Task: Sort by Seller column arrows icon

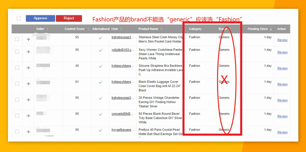Action: 47,29
